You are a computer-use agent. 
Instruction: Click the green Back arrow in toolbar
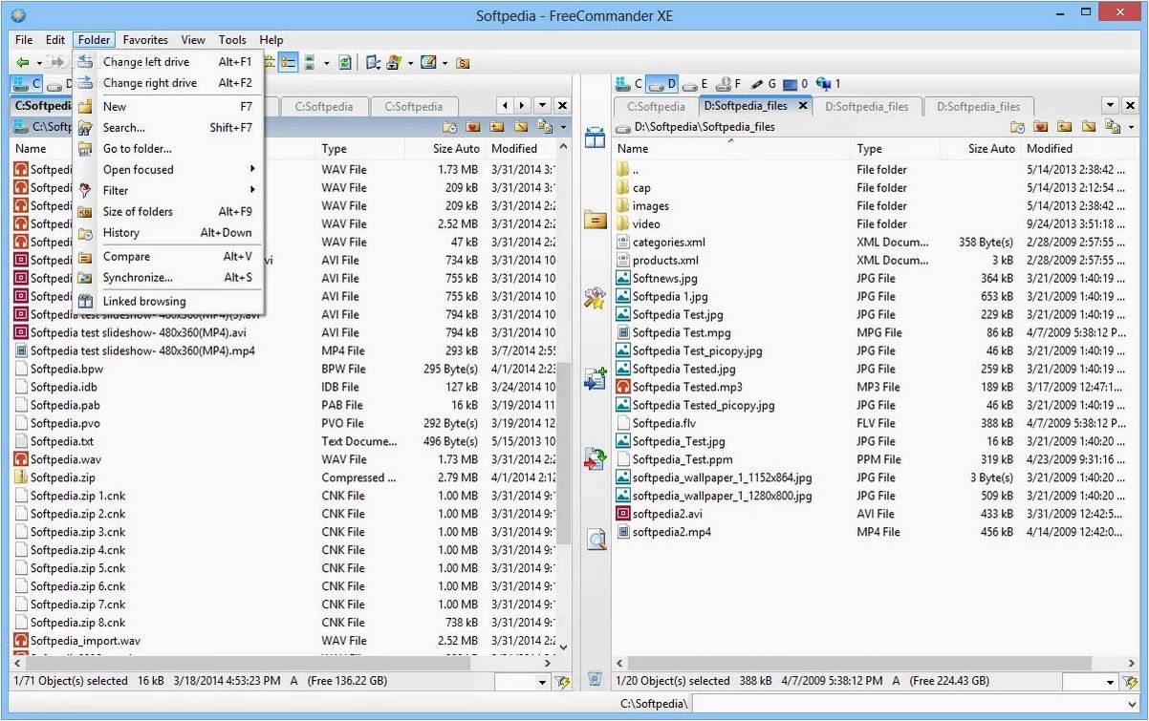coord(22,63)
